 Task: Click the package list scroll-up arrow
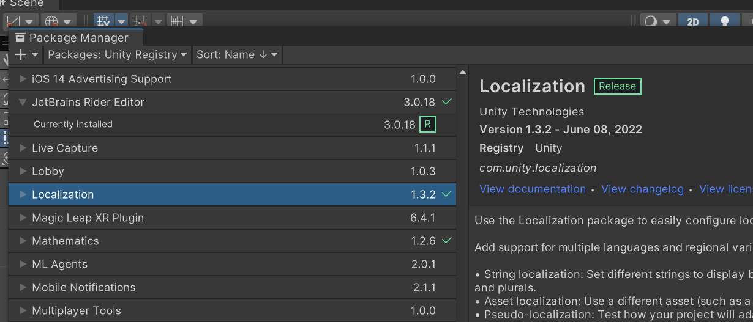point(462,73)
